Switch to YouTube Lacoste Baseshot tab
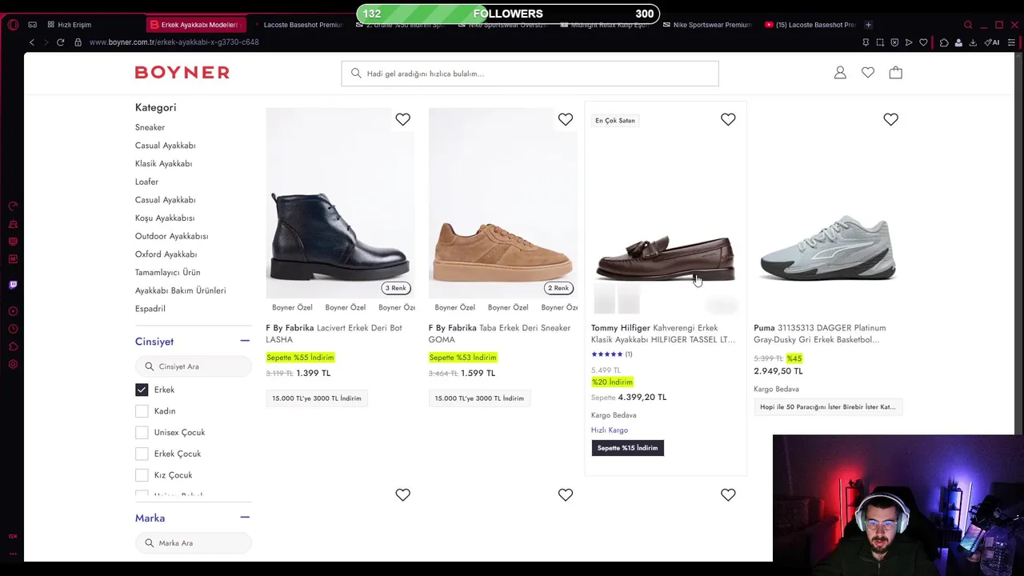Image resolution: width=1024 pixels, height=576 pixels. tap(810, 25)
